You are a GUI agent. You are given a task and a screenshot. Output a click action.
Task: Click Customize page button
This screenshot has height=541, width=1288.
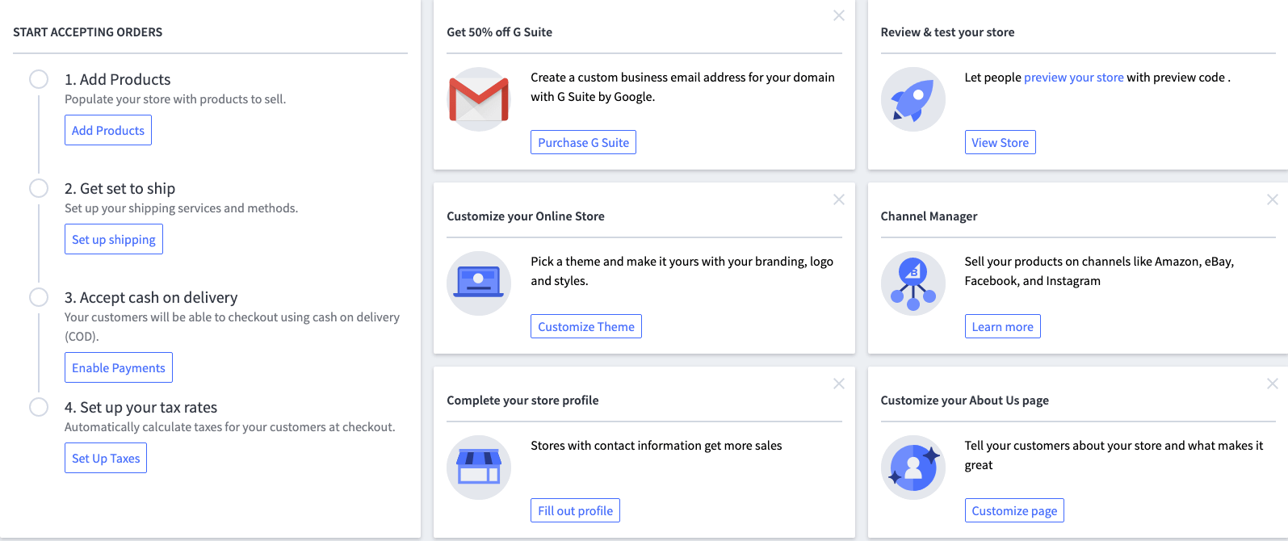[1014, 510]
